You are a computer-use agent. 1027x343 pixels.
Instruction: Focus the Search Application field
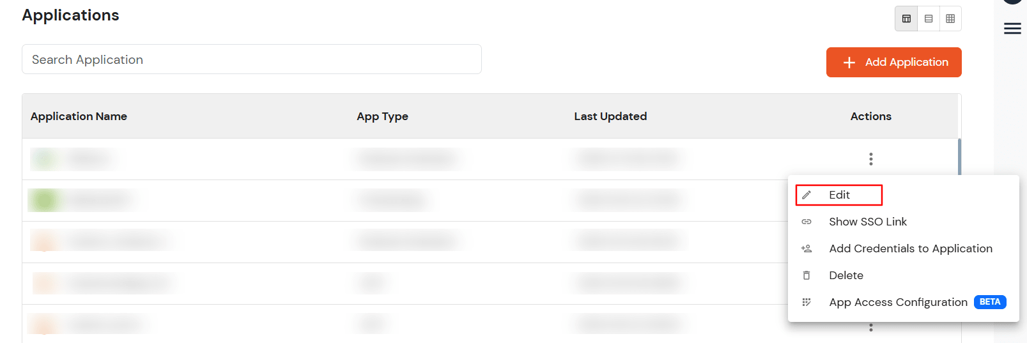click(x=252, y=59)
